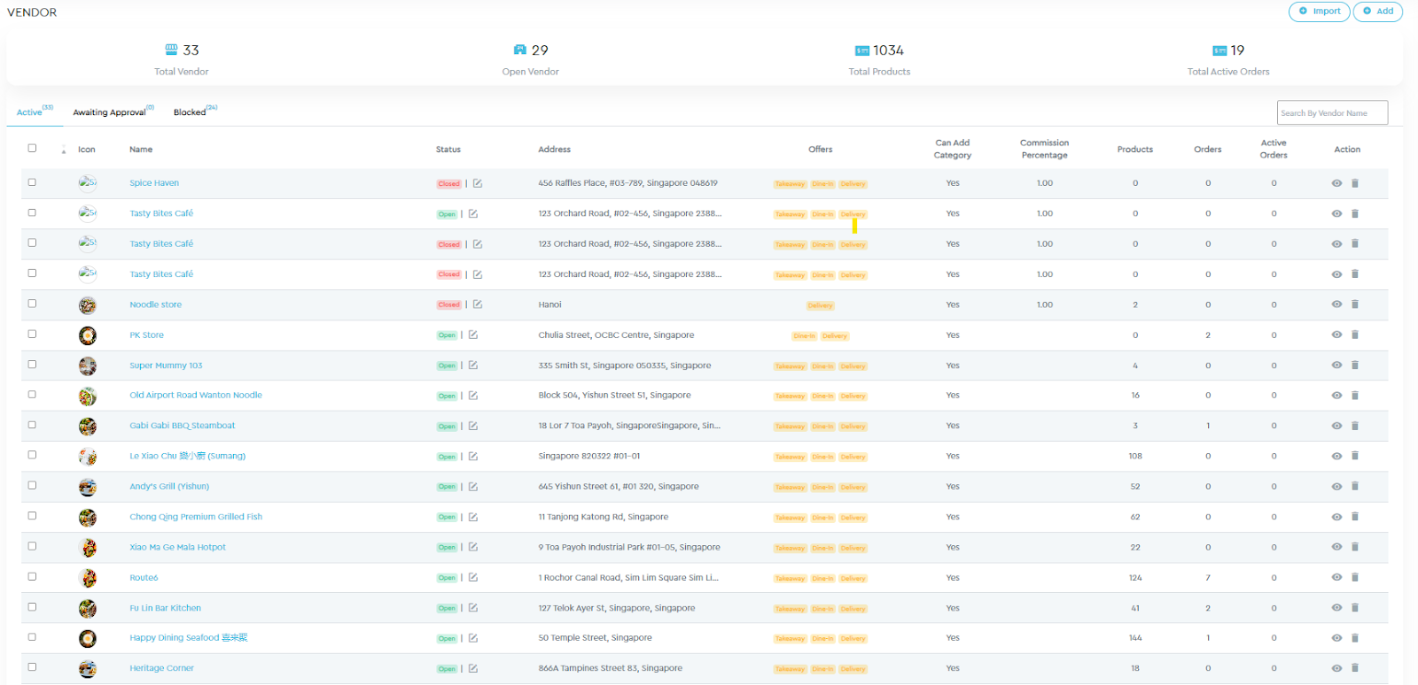Image resolution: width=1418 pixels, height=685 pixels.
Task: Delete the Route6 vendor
Action: pos(1355,577)
